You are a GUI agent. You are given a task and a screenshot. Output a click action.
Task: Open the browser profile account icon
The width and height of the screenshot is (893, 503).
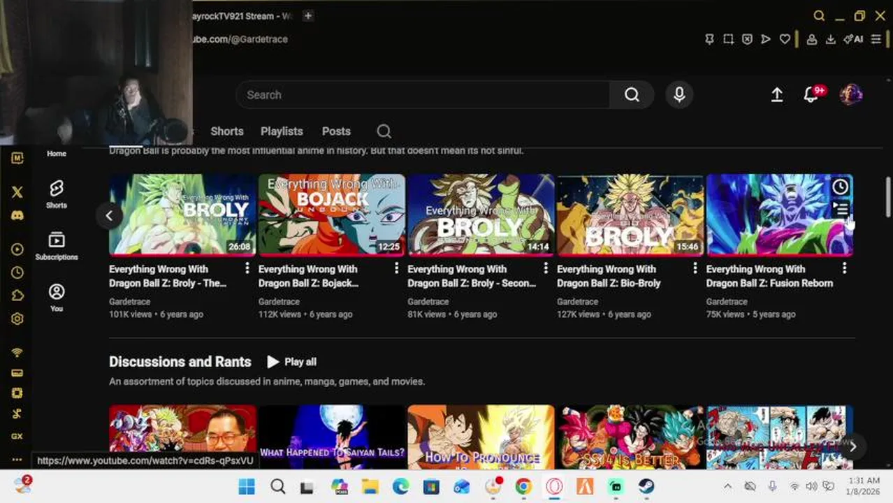(812, 39)
